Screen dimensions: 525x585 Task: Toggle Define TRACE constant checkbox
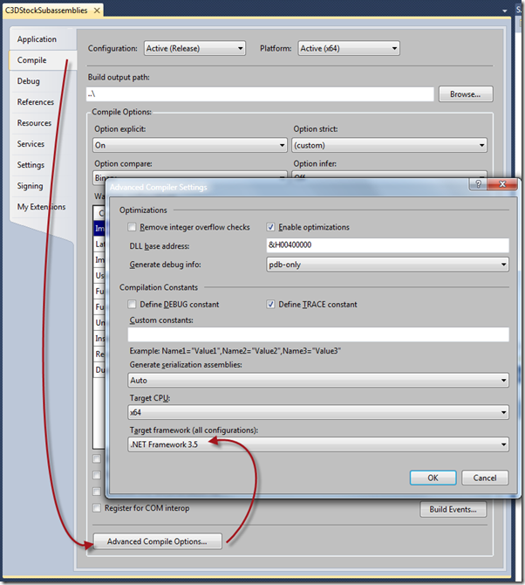[x=271, y=305]
